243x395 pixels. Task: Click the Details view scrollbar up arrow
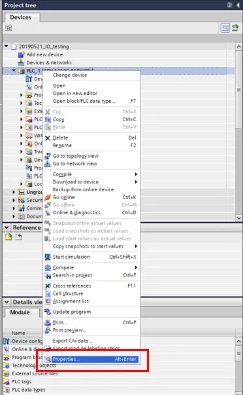point(238,341)
